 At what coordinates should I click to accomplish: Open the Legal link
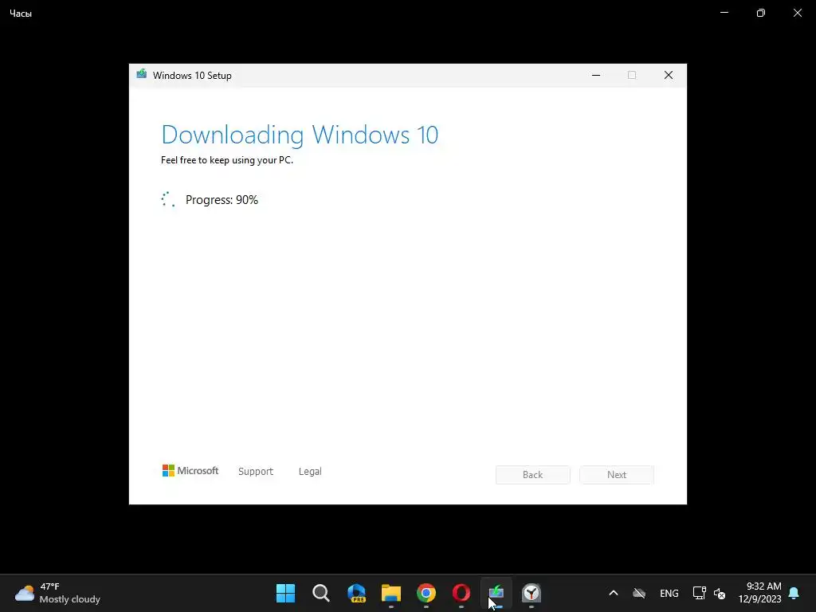310,471
